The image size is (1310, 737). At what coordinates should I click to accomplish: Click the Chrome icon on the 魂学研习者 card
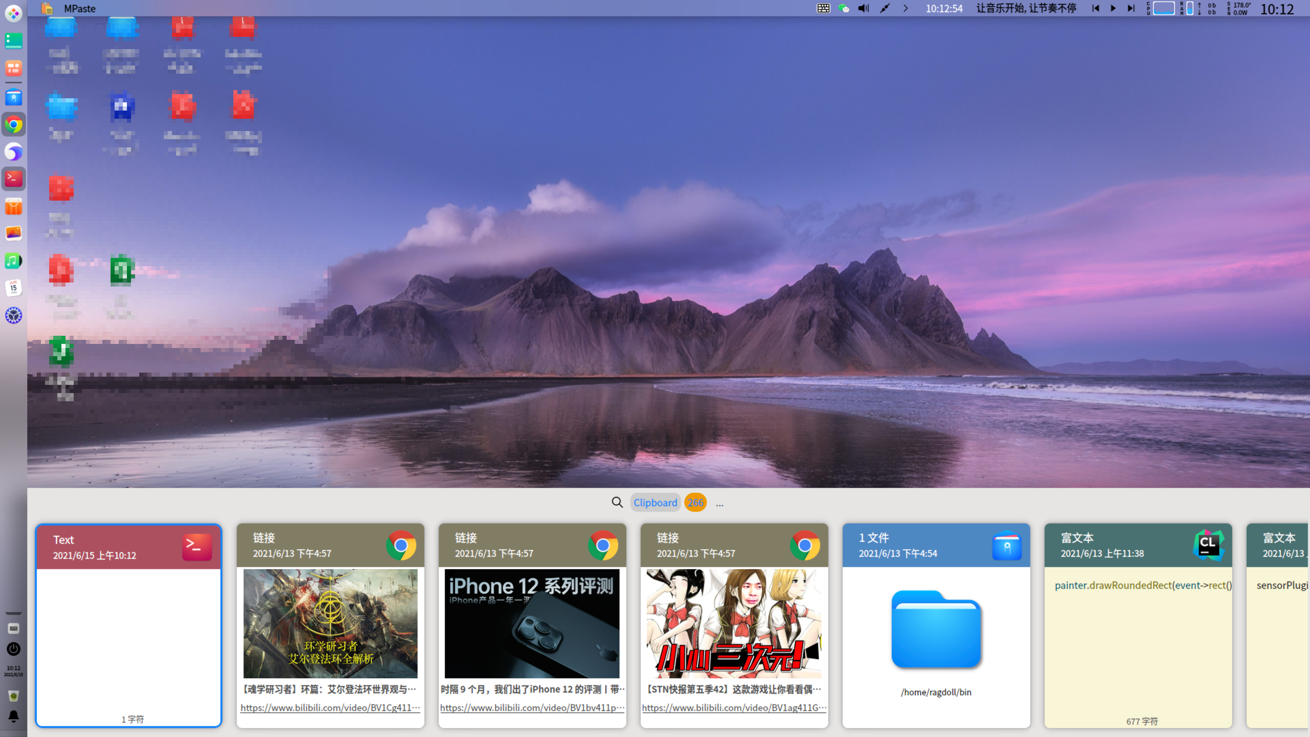point(401,545)
